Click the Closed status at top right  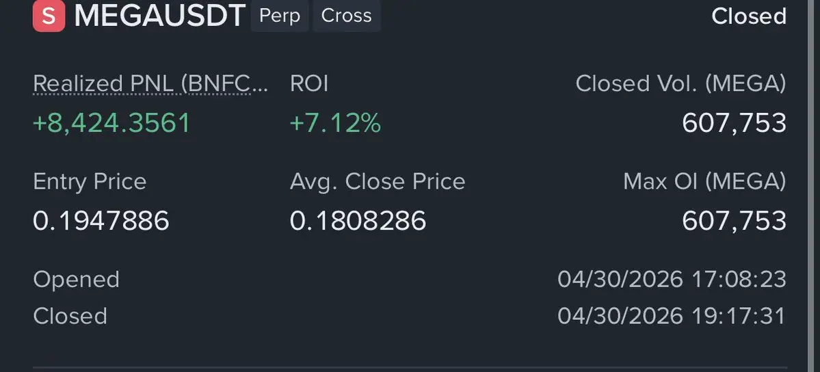748,16
